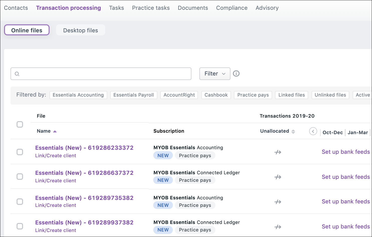This screenshot has height=237, width=372.
Task: Click the Cashbook filter tag
Action: coord(216,95)
